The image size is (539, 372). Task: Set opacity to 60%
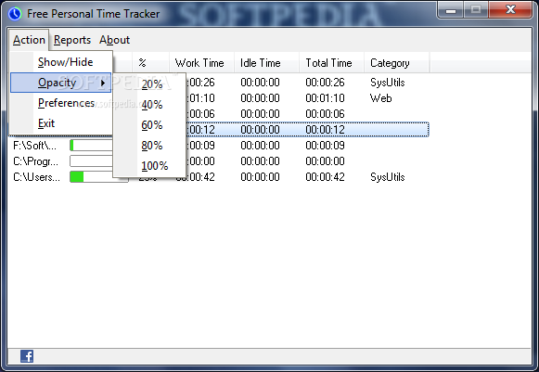pos(151,125)
